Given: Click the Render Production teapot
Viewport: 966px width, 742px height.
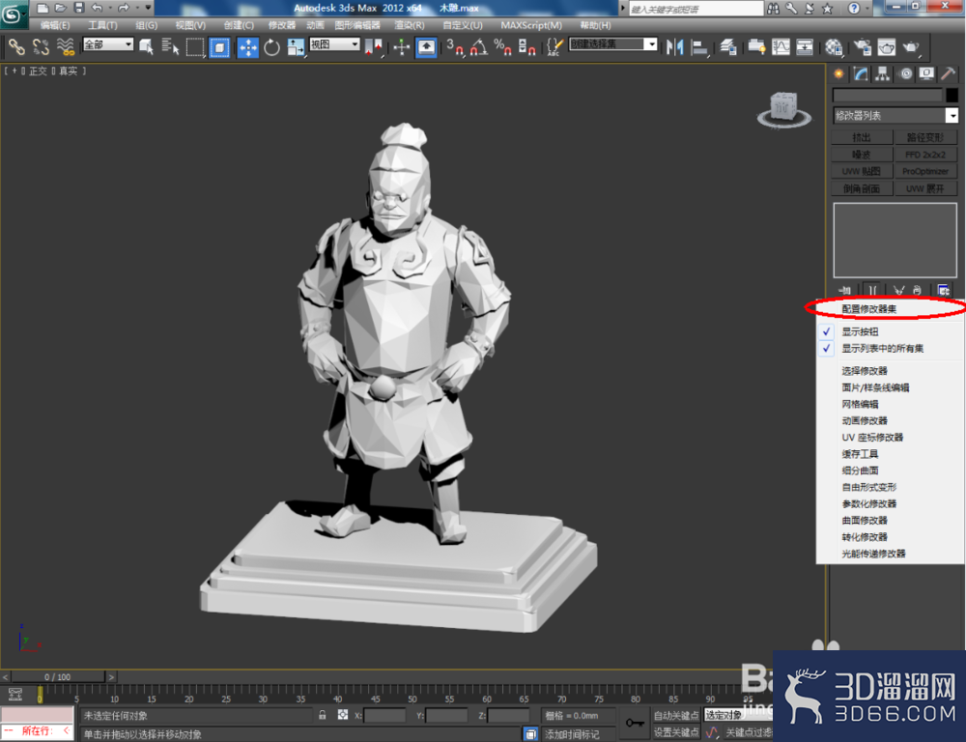Looking at the screenshot, I should 911,46.
